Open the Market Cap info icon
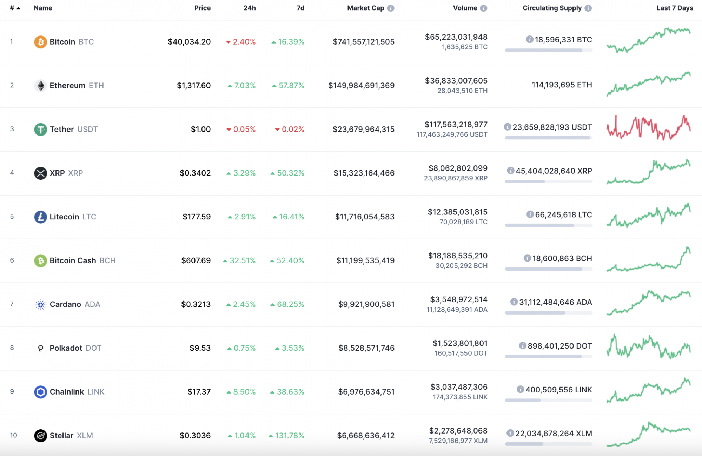The image size is (702, 456). pyautogui.click(x=391, y=8)
